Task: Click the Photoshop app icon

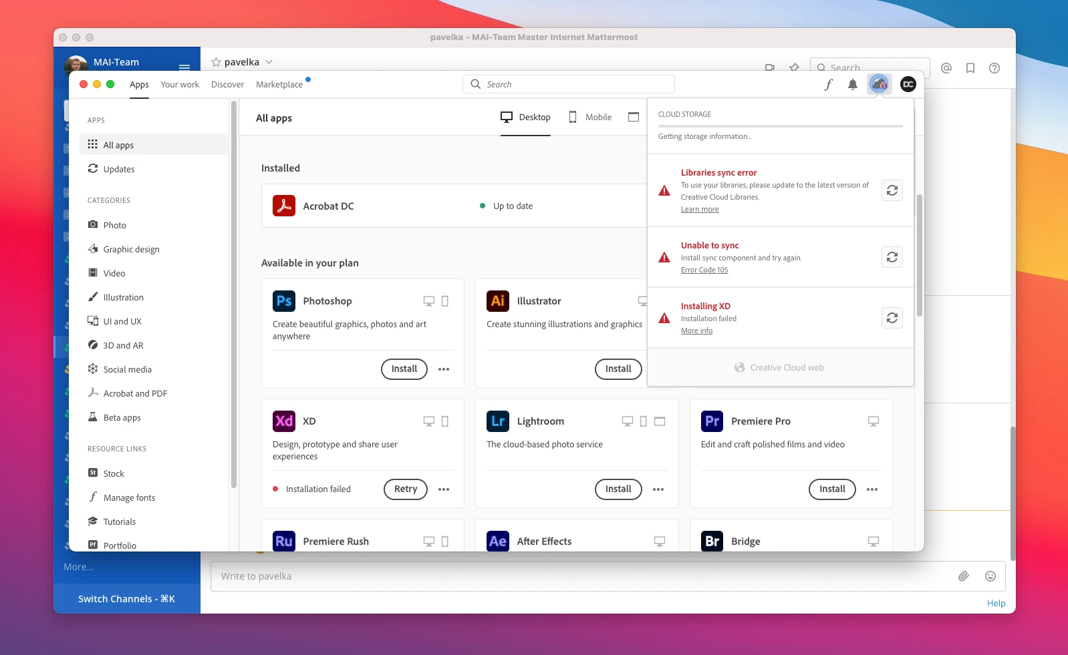Action: click(284, 301)
